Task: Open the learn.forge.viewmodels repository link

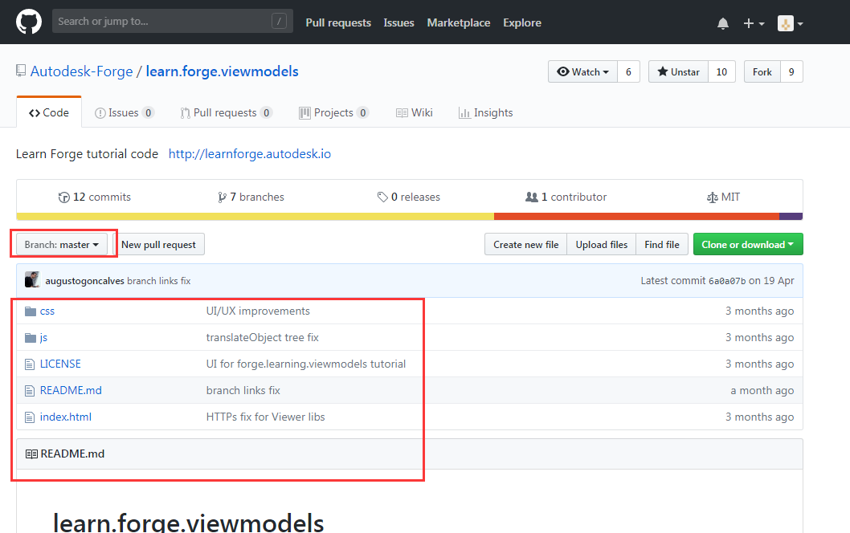Action: [222, 71]
